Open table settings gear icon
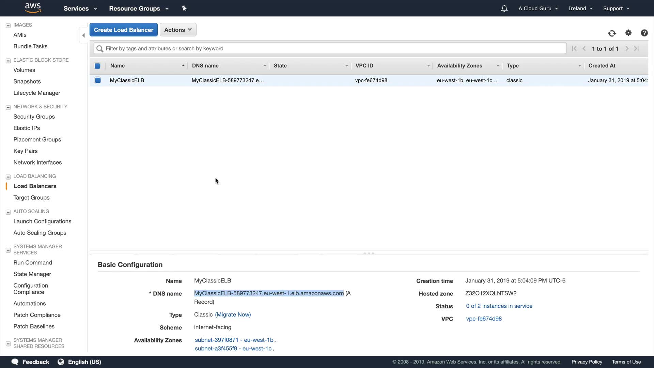 pos(628,33)
